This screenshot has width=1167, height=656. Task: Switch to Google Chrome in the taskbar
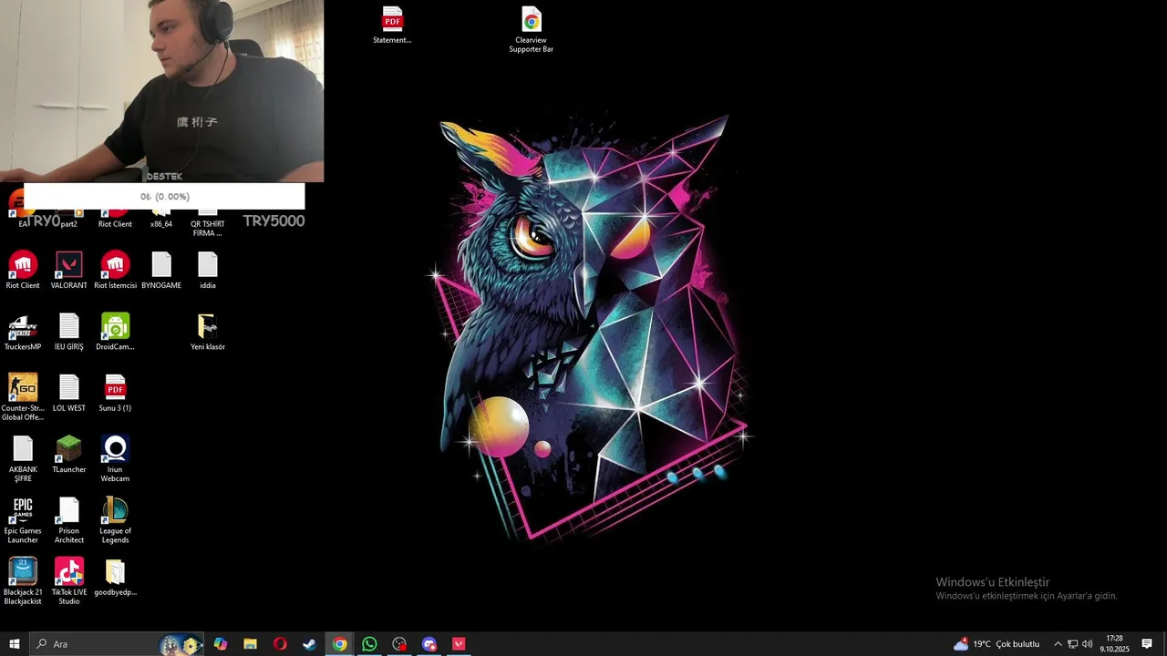[x=339, y=644]
